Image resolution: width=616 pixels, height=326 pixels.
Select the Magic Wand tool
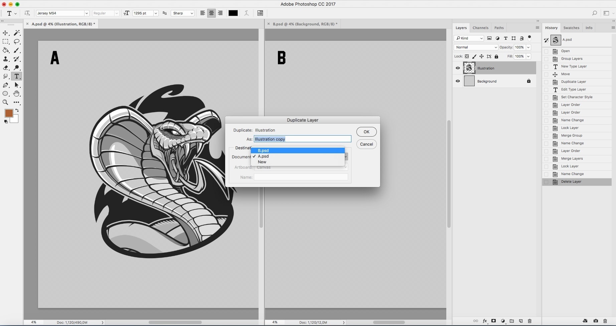tap(17, 33)
